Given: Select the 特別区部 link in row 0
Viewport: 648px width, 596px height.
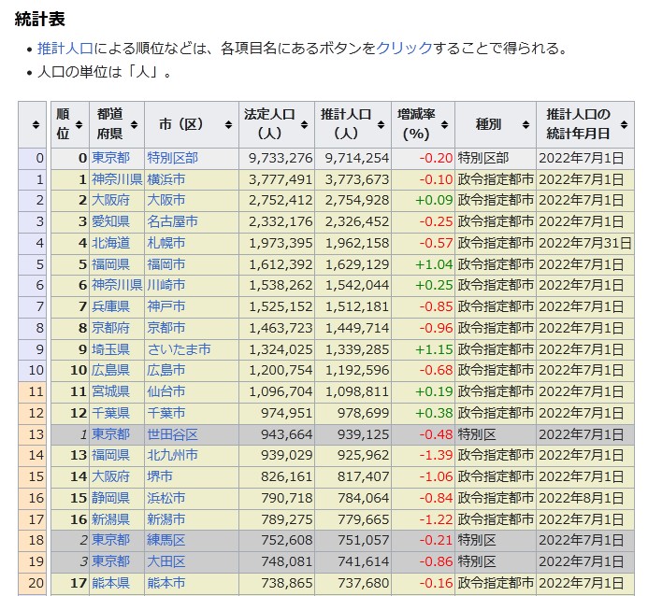Looking at the screenshot, I should [172, 158].
